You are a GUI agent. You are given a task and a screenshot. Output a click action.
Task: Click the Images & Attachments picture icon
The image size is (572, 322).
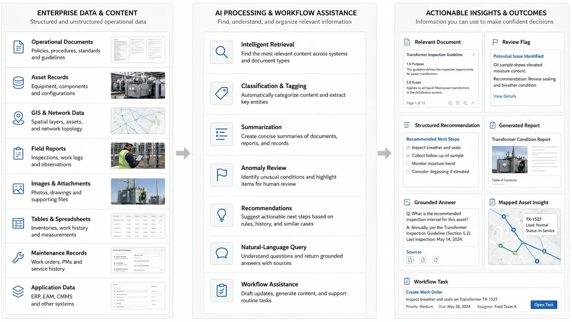[x=18, y=189]
